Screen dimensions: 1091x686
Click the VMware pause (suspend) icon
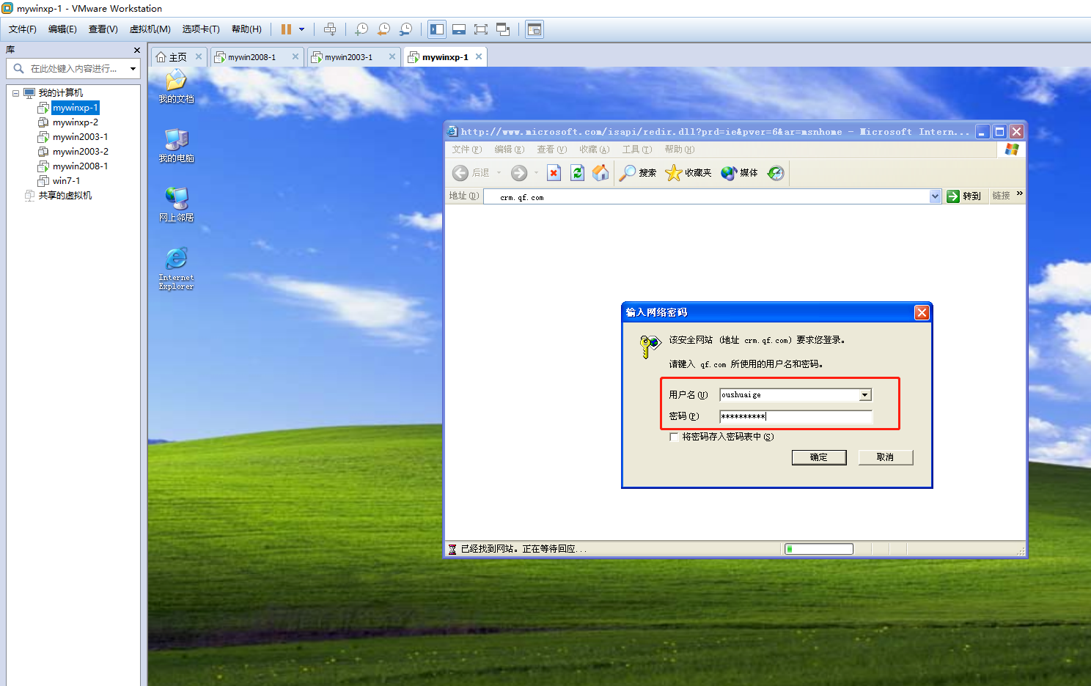[286, 29]
